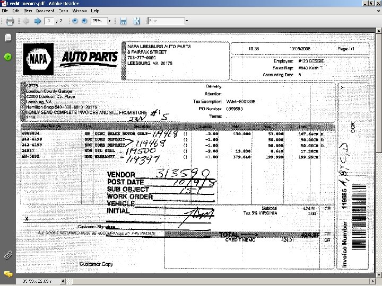Zoom out with the minus button
The image size is (382, 286).
pos(75,21)
